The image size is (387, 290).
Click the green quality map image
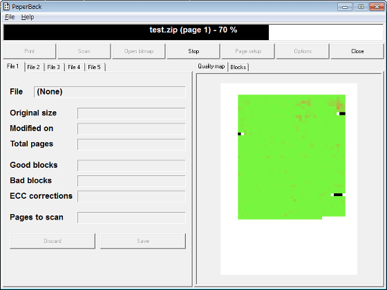tap(292, 157)
